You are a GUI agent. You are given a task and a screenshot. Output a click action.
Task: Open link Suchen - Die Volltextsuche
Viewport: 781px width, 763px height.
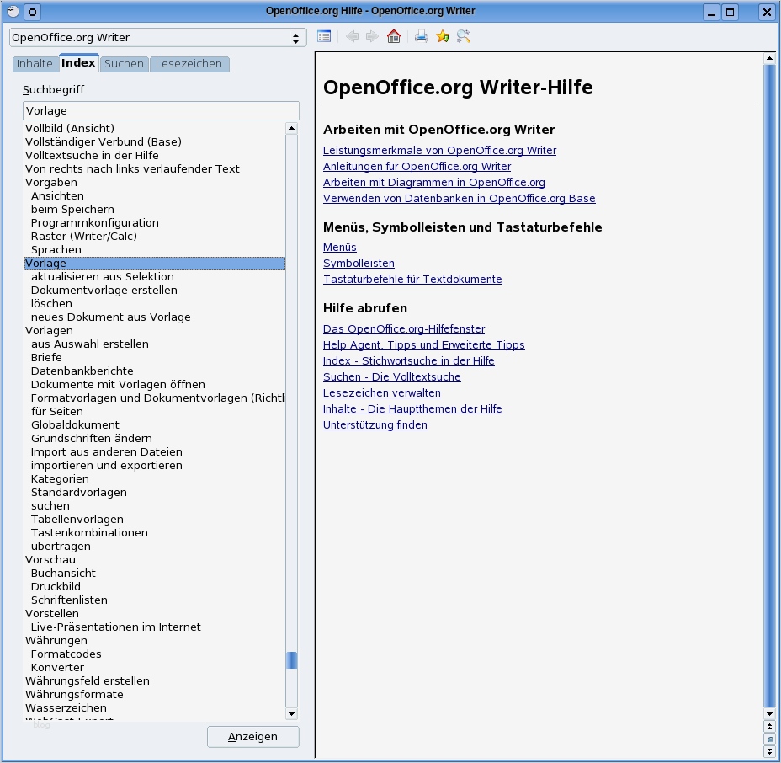click(x=391, y=376)
